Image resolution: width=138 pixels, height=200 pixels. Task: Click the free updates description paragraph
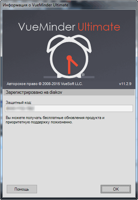[55, 120]
